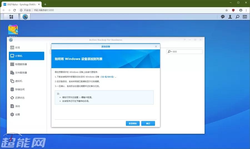Viewport: 250px width, 149px height.
Task: Show the DSM widgets panel icon
Action: (245, 17)
